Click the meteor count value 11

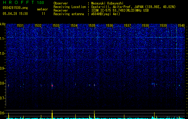[43, 14]
